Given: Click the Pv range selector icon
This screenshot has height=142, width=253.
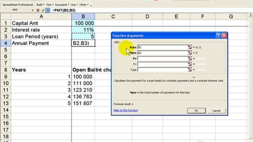Looking at the screenshot, I should point(190,58).
